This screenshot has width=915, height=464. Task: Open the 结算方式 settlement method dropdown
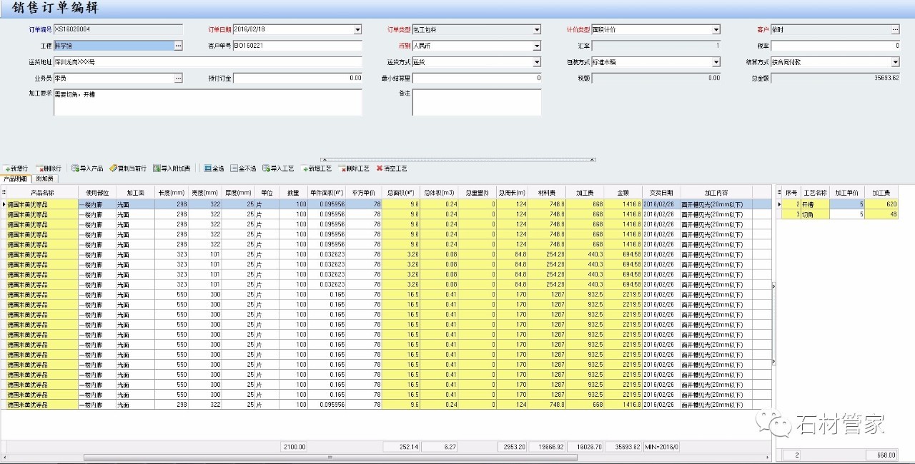[x=895, y=62]
